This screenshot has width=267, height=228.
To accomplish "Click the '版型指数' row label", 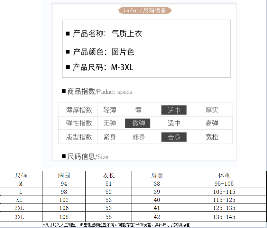I will (79, 137).
